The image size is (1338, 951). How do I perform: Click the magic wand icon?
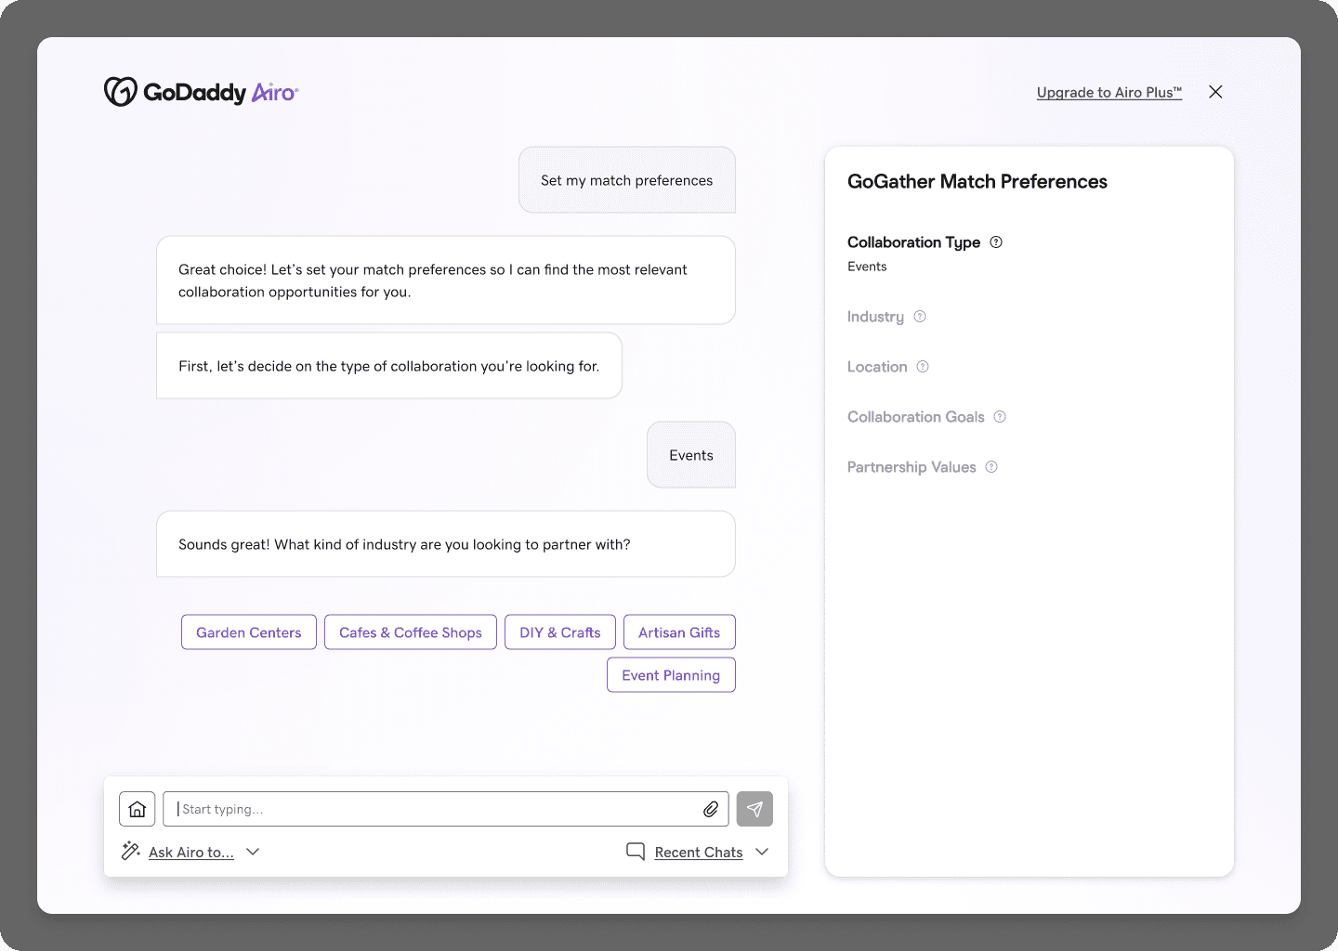point(131,851)
